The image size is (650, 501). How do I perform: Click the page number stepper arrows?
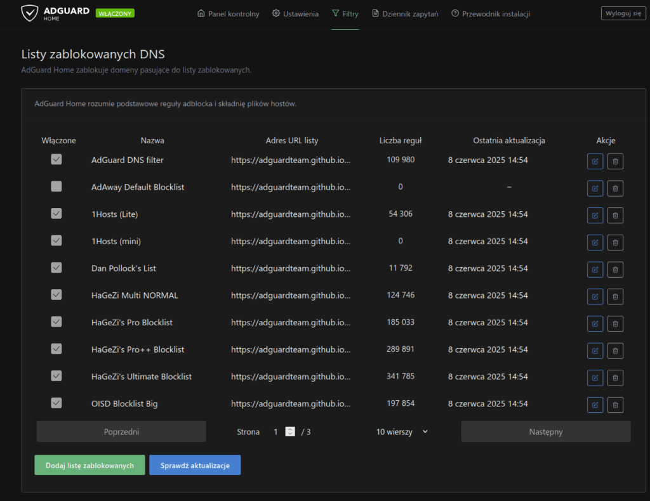[x=290, y=431]
